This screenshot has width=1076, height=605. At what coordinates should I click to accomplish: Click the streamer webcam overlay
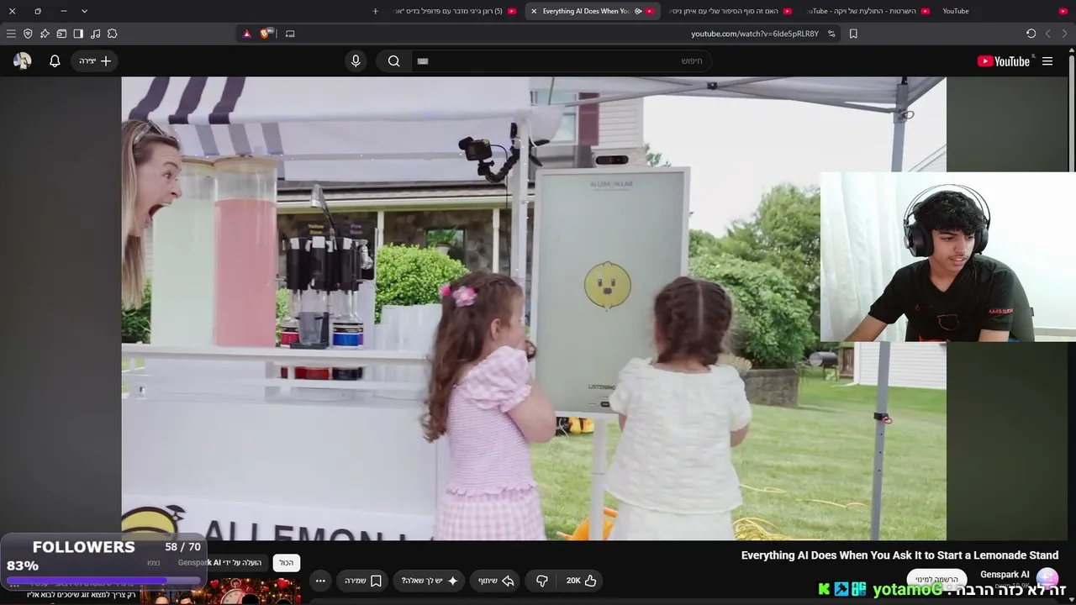coord(947,257)
